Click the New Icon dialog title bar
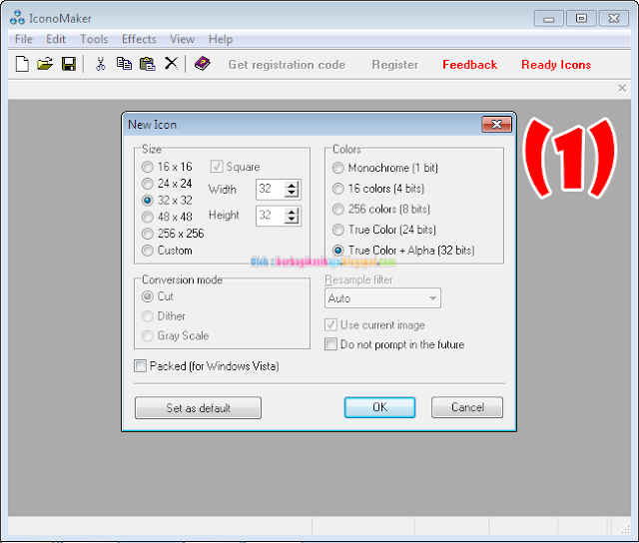639x543 pixels. 302,124
